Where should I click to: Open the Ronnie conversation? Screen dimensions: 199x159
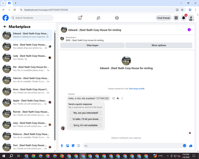27,113
